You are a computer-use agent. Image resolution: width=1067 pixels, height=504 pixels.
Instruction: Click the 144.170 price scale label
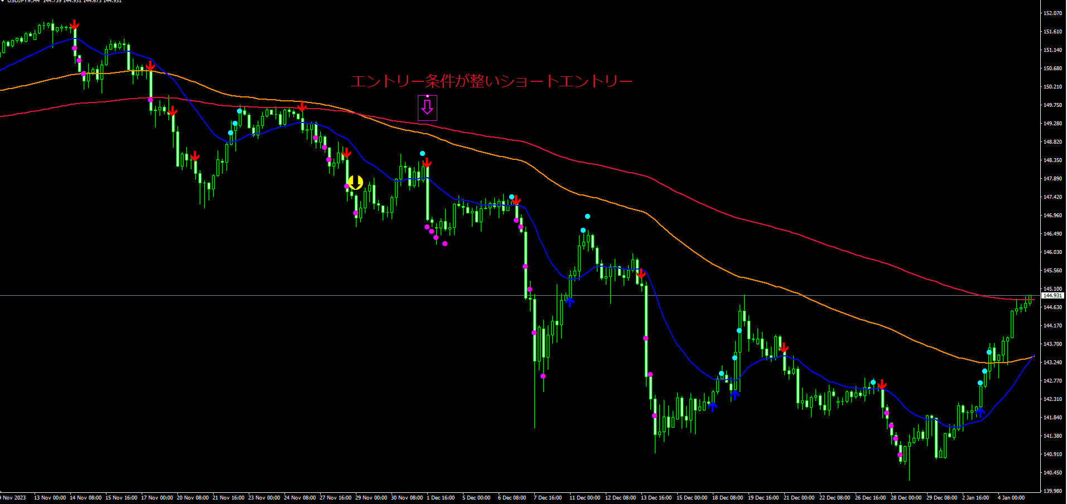[1052, 326]
